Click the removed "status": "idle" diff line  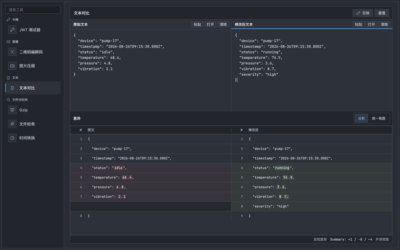(150, 168)
